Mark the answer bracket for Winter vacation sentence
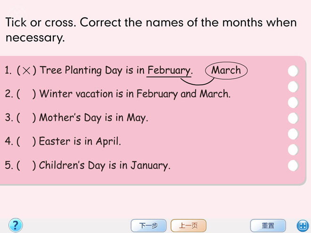Viewport: 311px width, 233px height. tap(26, 94)
